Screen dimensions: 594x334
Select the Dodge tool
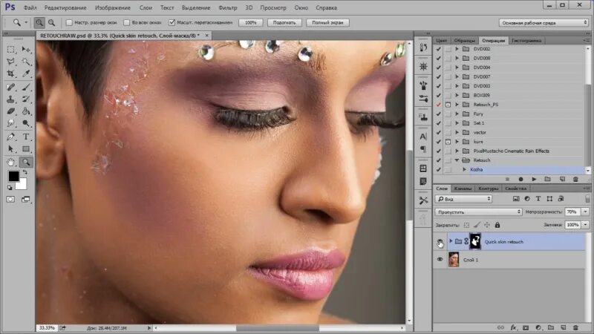[26, 123]
